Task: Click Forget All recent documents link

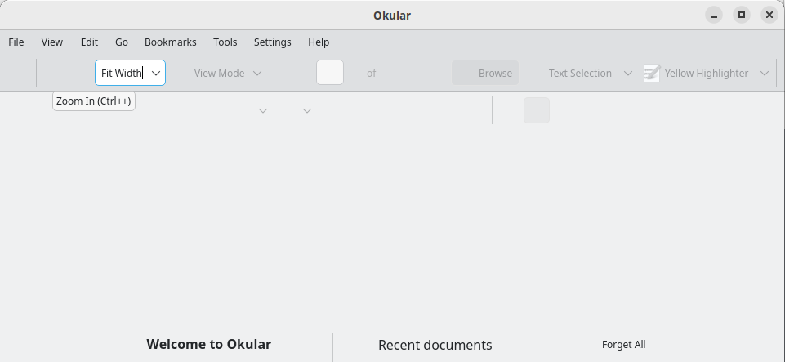Action: click(x=624, y=345)
